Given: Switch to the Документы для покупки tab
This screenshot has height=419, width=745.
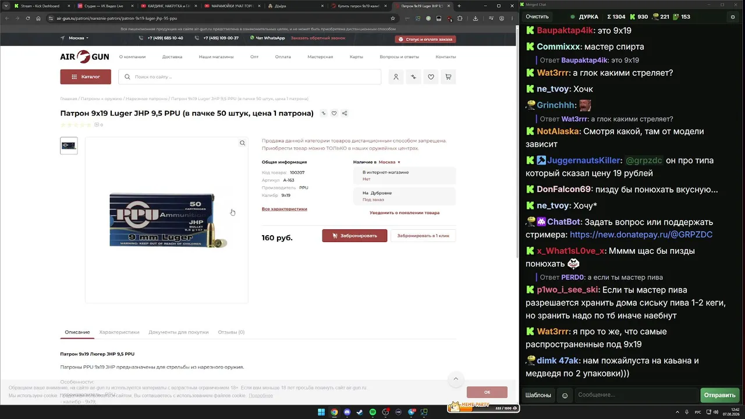Looking at the screenshot, I should pos(179,332).
